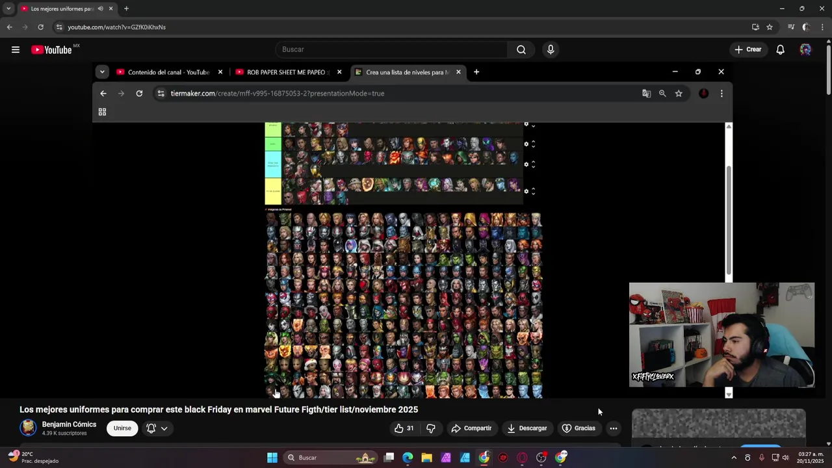Image resolution: width=832 pixels, height=468 pixels.
Task: Open Benjamin Cómics channel name link
Action: tap(69, 424)
